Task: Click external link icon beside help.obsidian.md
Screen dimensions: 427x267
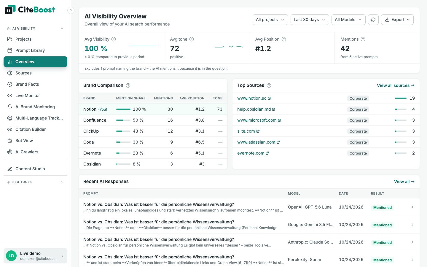Action: 274,109
